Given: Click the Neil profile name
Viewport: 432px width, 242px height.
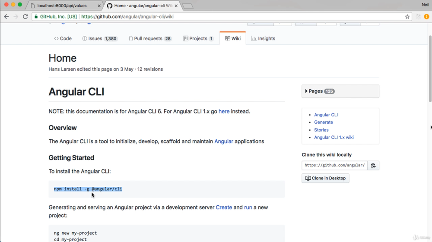Looking at the screenshot, I should click(426, 5).
